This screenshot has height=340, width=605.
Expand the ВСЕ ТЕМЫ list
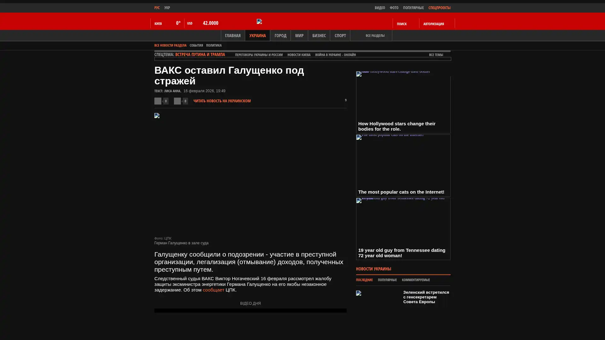click(436, 55)
